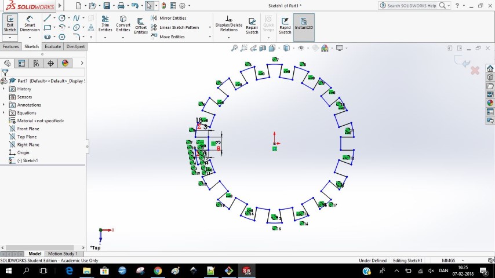The height and width of the screenshot is (278, 495).
Task: Click Zoom to Fit in view toolbar
Action: click(234, 48)
